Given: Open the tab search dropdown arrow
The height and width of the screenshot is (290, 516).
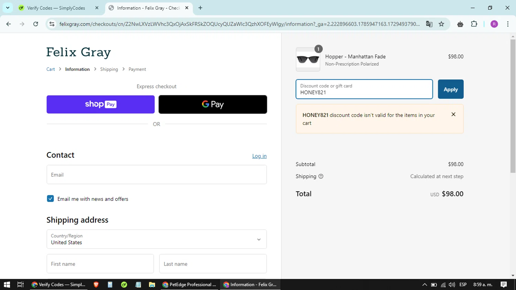Looking at the screenshot, I should click(x=8, y=8).
